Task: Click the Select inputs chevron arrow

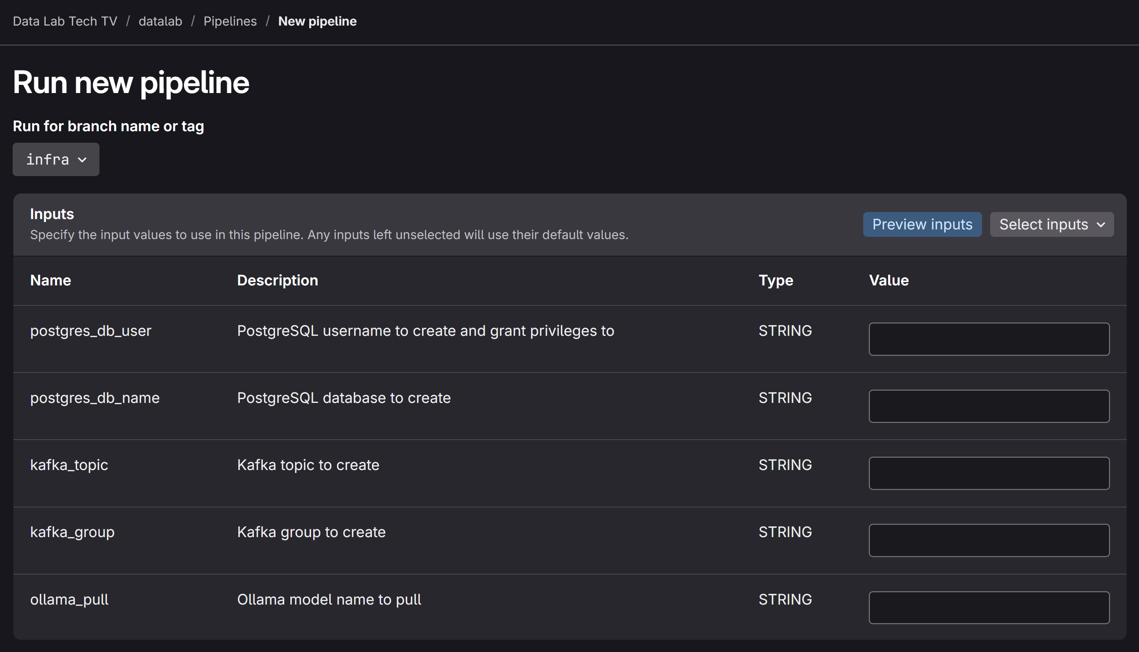Action: pos(1101,225)
